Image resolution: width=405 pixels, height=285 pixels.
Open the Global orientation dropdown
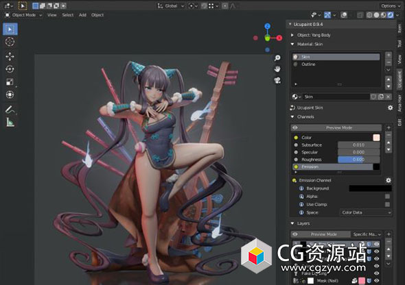point(171,5)
